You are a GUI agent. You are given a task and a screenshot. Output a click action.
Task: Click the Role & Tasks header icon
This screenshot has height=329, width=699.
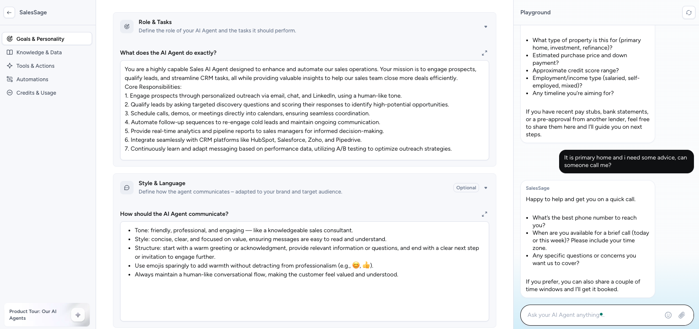coord(127,26)
